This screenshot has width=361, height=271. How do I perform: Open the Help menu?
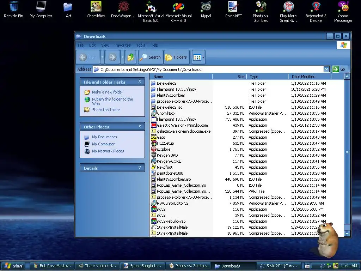click(154, 45)
